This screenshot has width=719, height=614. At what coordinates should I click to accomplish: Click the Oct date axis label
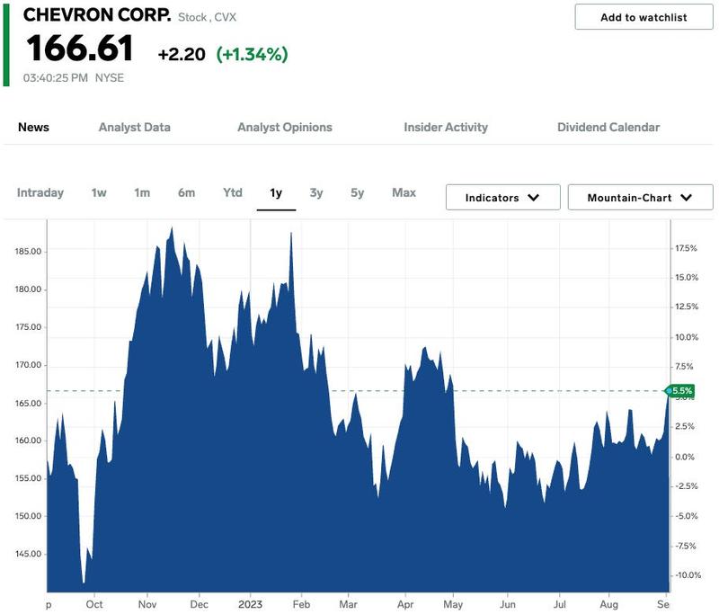(x=94, y=604)
